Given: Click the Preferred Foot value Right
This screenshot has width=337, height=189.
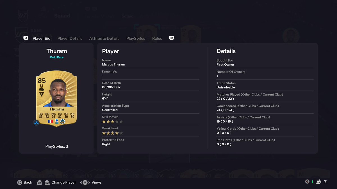Looking at the screenshot, I should [x=106, y=144].
